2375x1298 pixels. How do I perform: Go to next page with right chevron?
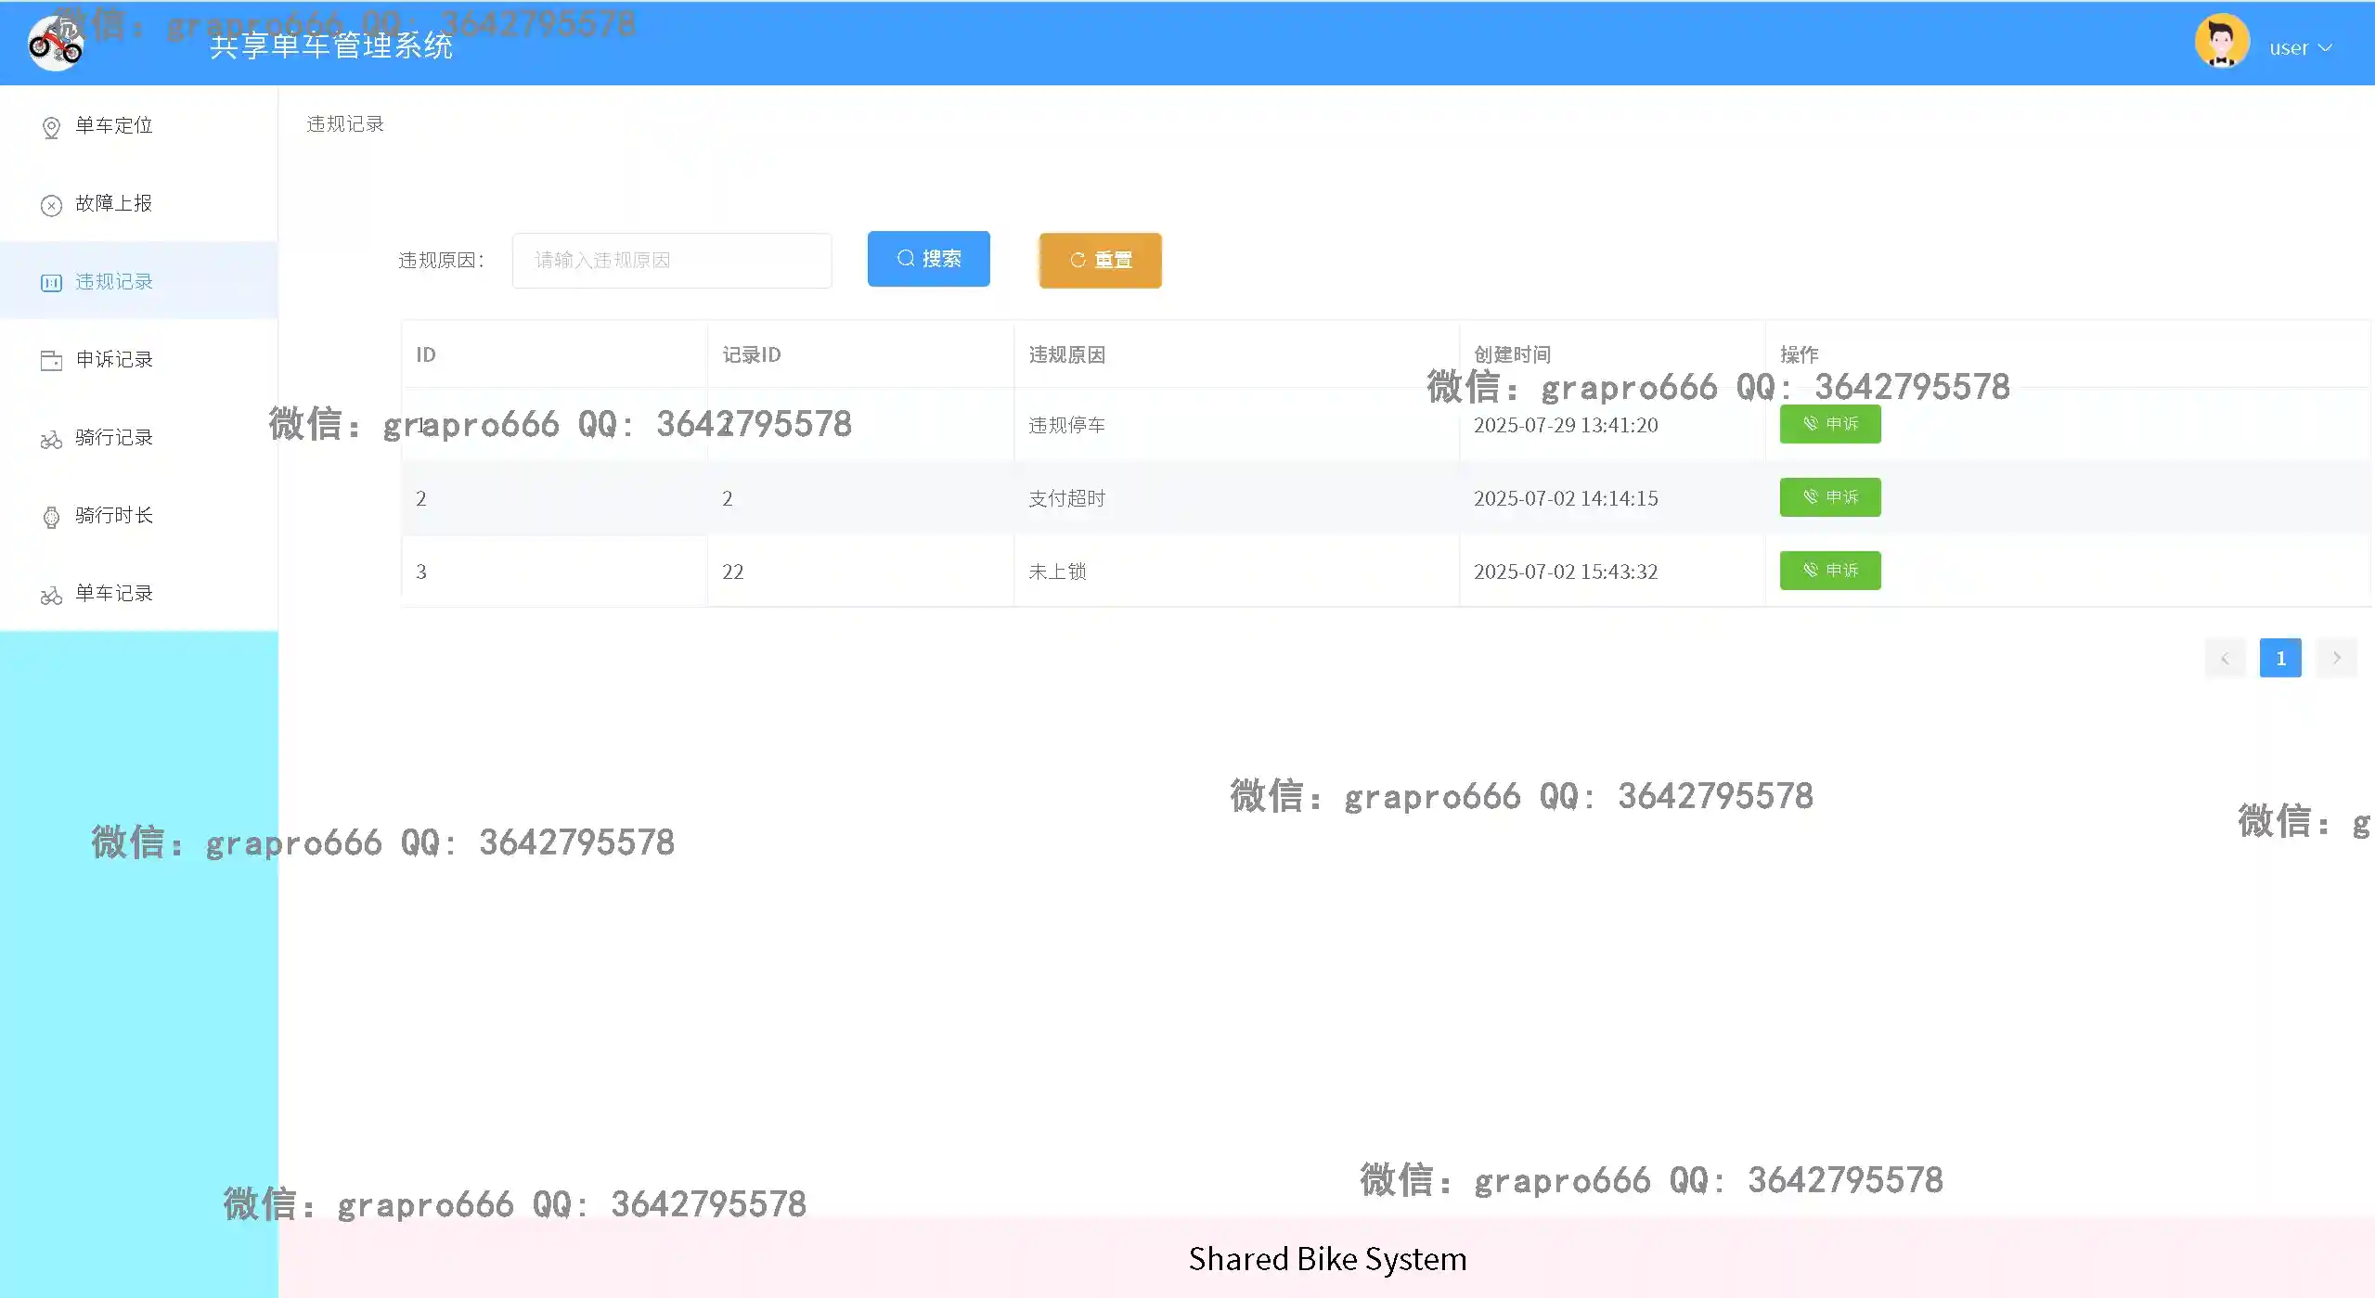pos(2336,658)
